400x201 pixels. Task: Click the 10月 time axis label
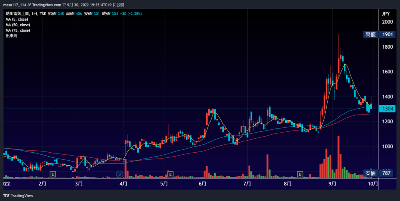373,183
